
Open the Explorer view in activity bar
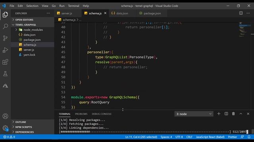click(5, 15)
